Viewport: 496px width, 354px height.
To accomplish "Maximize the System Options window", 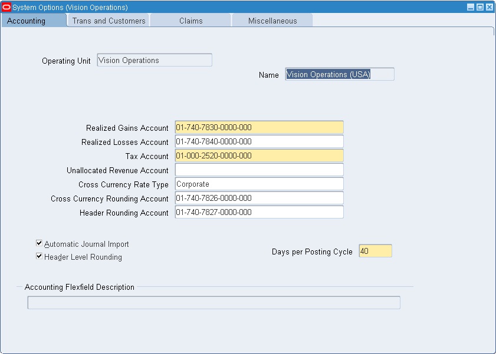I will click(480, 7).
